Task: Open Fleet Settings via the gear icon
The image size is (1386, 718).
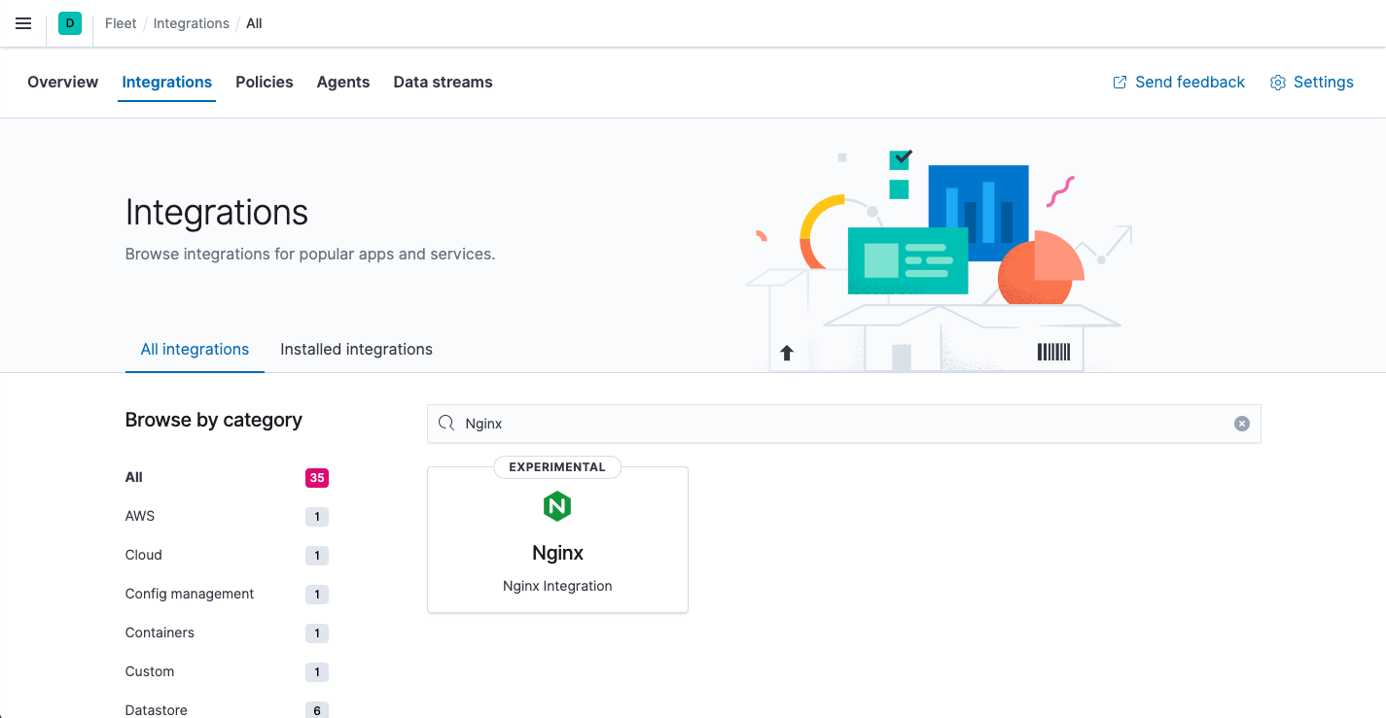Action: tap(1311, 82)
